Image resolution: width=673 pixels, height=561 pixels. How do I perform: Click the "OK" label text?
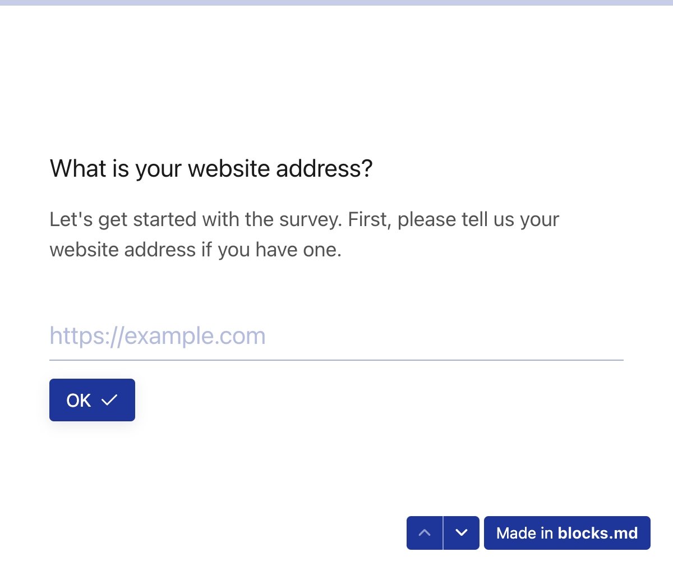(x=79, y=400)
